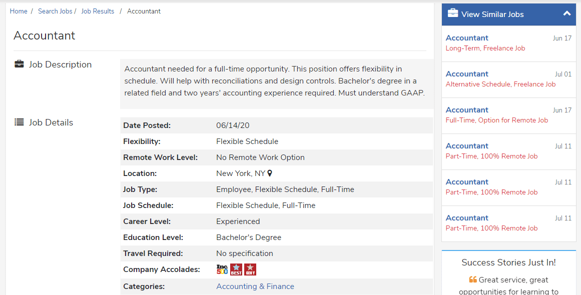Click the briefcase icon next to Job Description
The width and height of the screenshot is (581, 295).
(x=19, y=64)
